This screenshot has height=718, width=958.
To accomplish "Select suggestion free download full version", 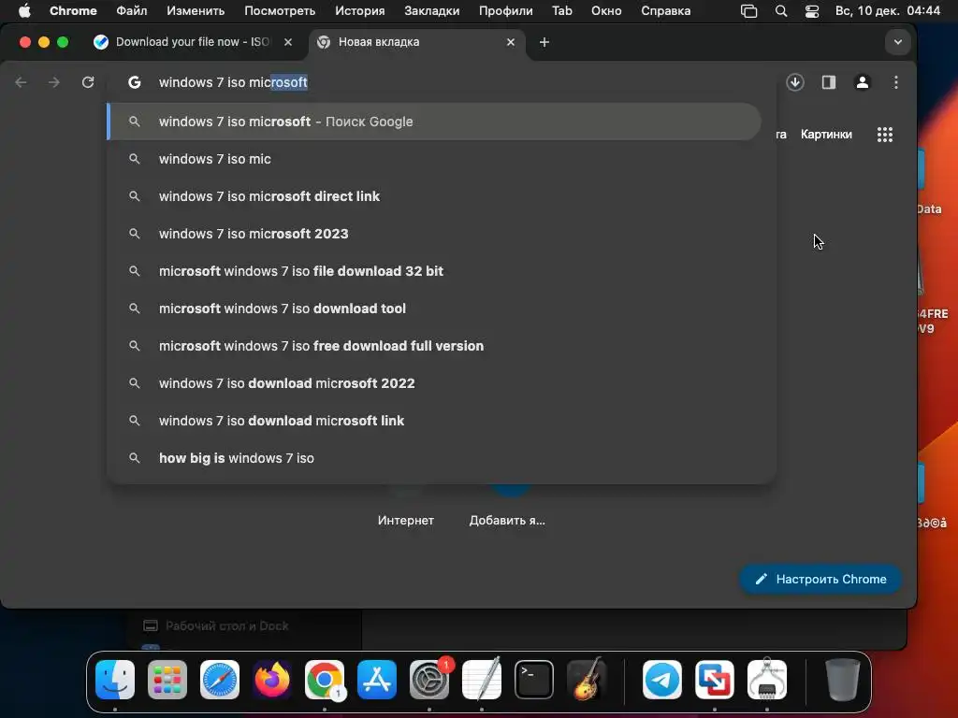I will coord(434,346).
